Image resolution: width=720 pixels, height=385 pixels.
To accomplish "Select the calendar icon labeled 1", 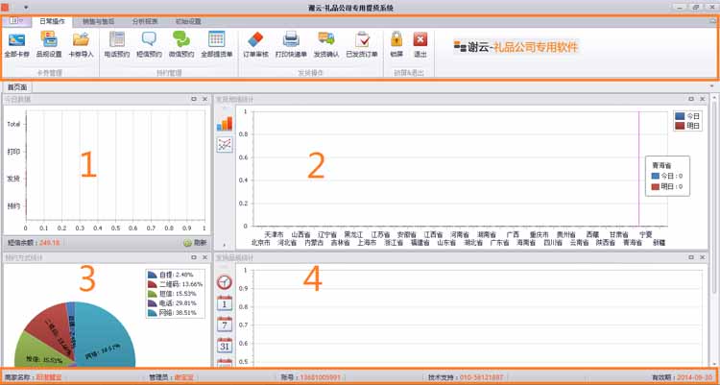I will pos(224,303).
